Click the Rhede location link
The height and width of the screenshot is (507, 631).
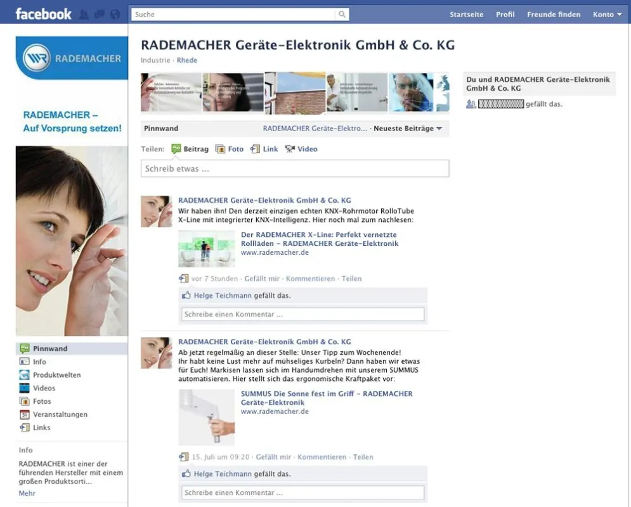point(186,60)
